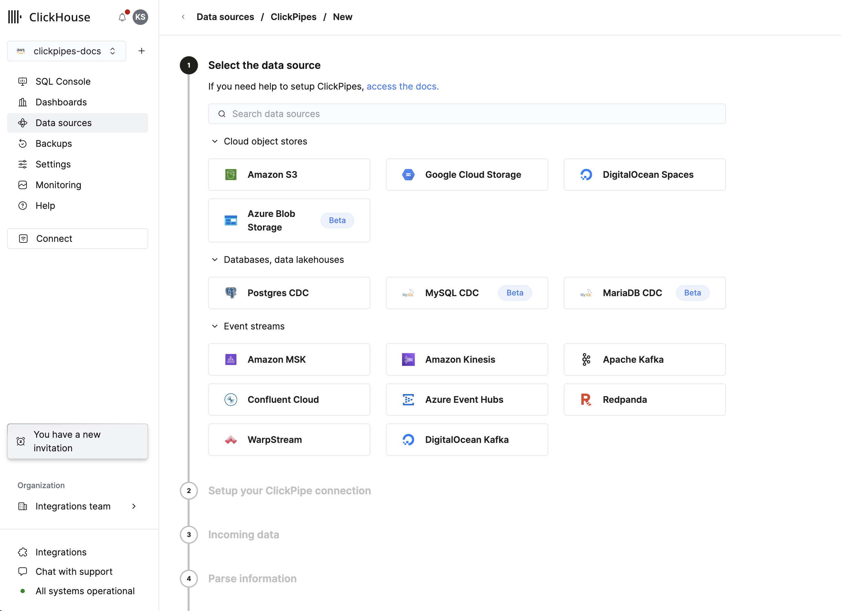Pick the Azure Event Hubs source
The image size is (841, 611).
[466, 400]
